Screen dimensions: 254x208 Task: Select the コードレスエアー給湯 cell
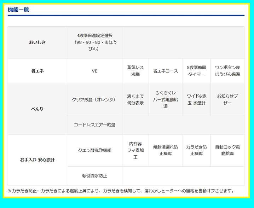[94, 125]
